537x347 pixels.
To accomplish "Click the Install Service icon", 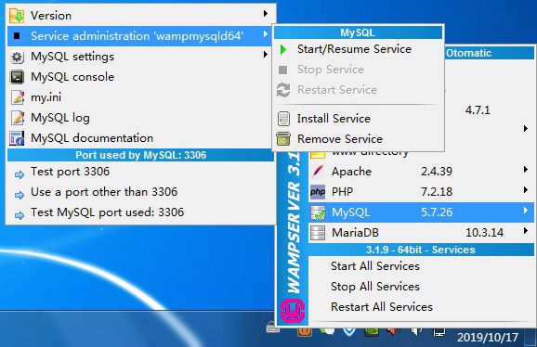I will tap(283, 119).
